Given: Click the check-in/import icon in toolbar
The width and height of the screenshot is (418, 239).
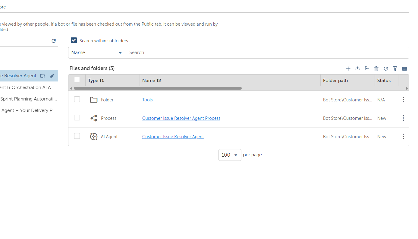Looking at the screenshot, I should point(367,69).
